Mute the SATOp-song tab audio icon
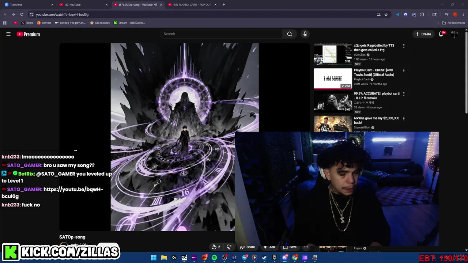This screenshot has width=468, height=263. click(156, 5)
